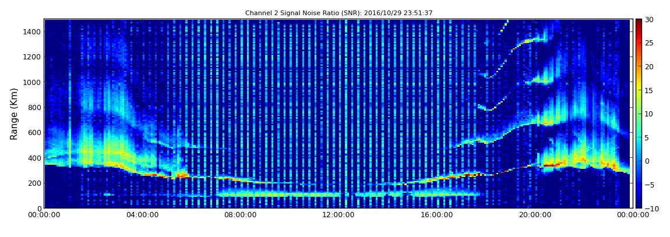Click the 'Range (Km)' y-axis label
670x237 pixels.
pyautogui.click(x=14, y=114)
